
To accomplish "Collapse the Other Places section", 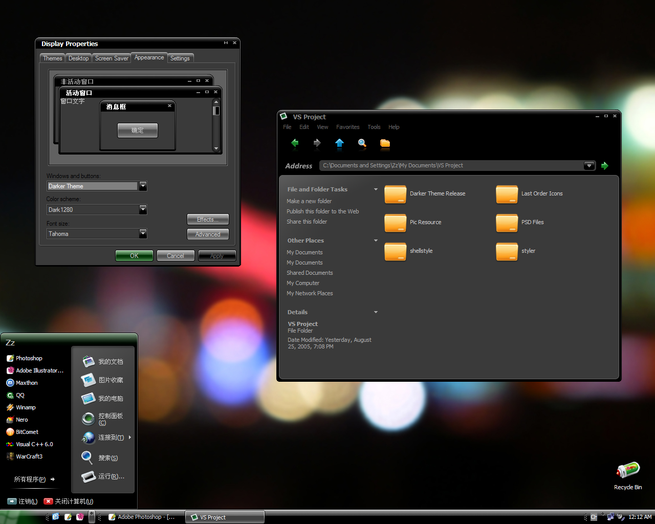I will (376, 240).
